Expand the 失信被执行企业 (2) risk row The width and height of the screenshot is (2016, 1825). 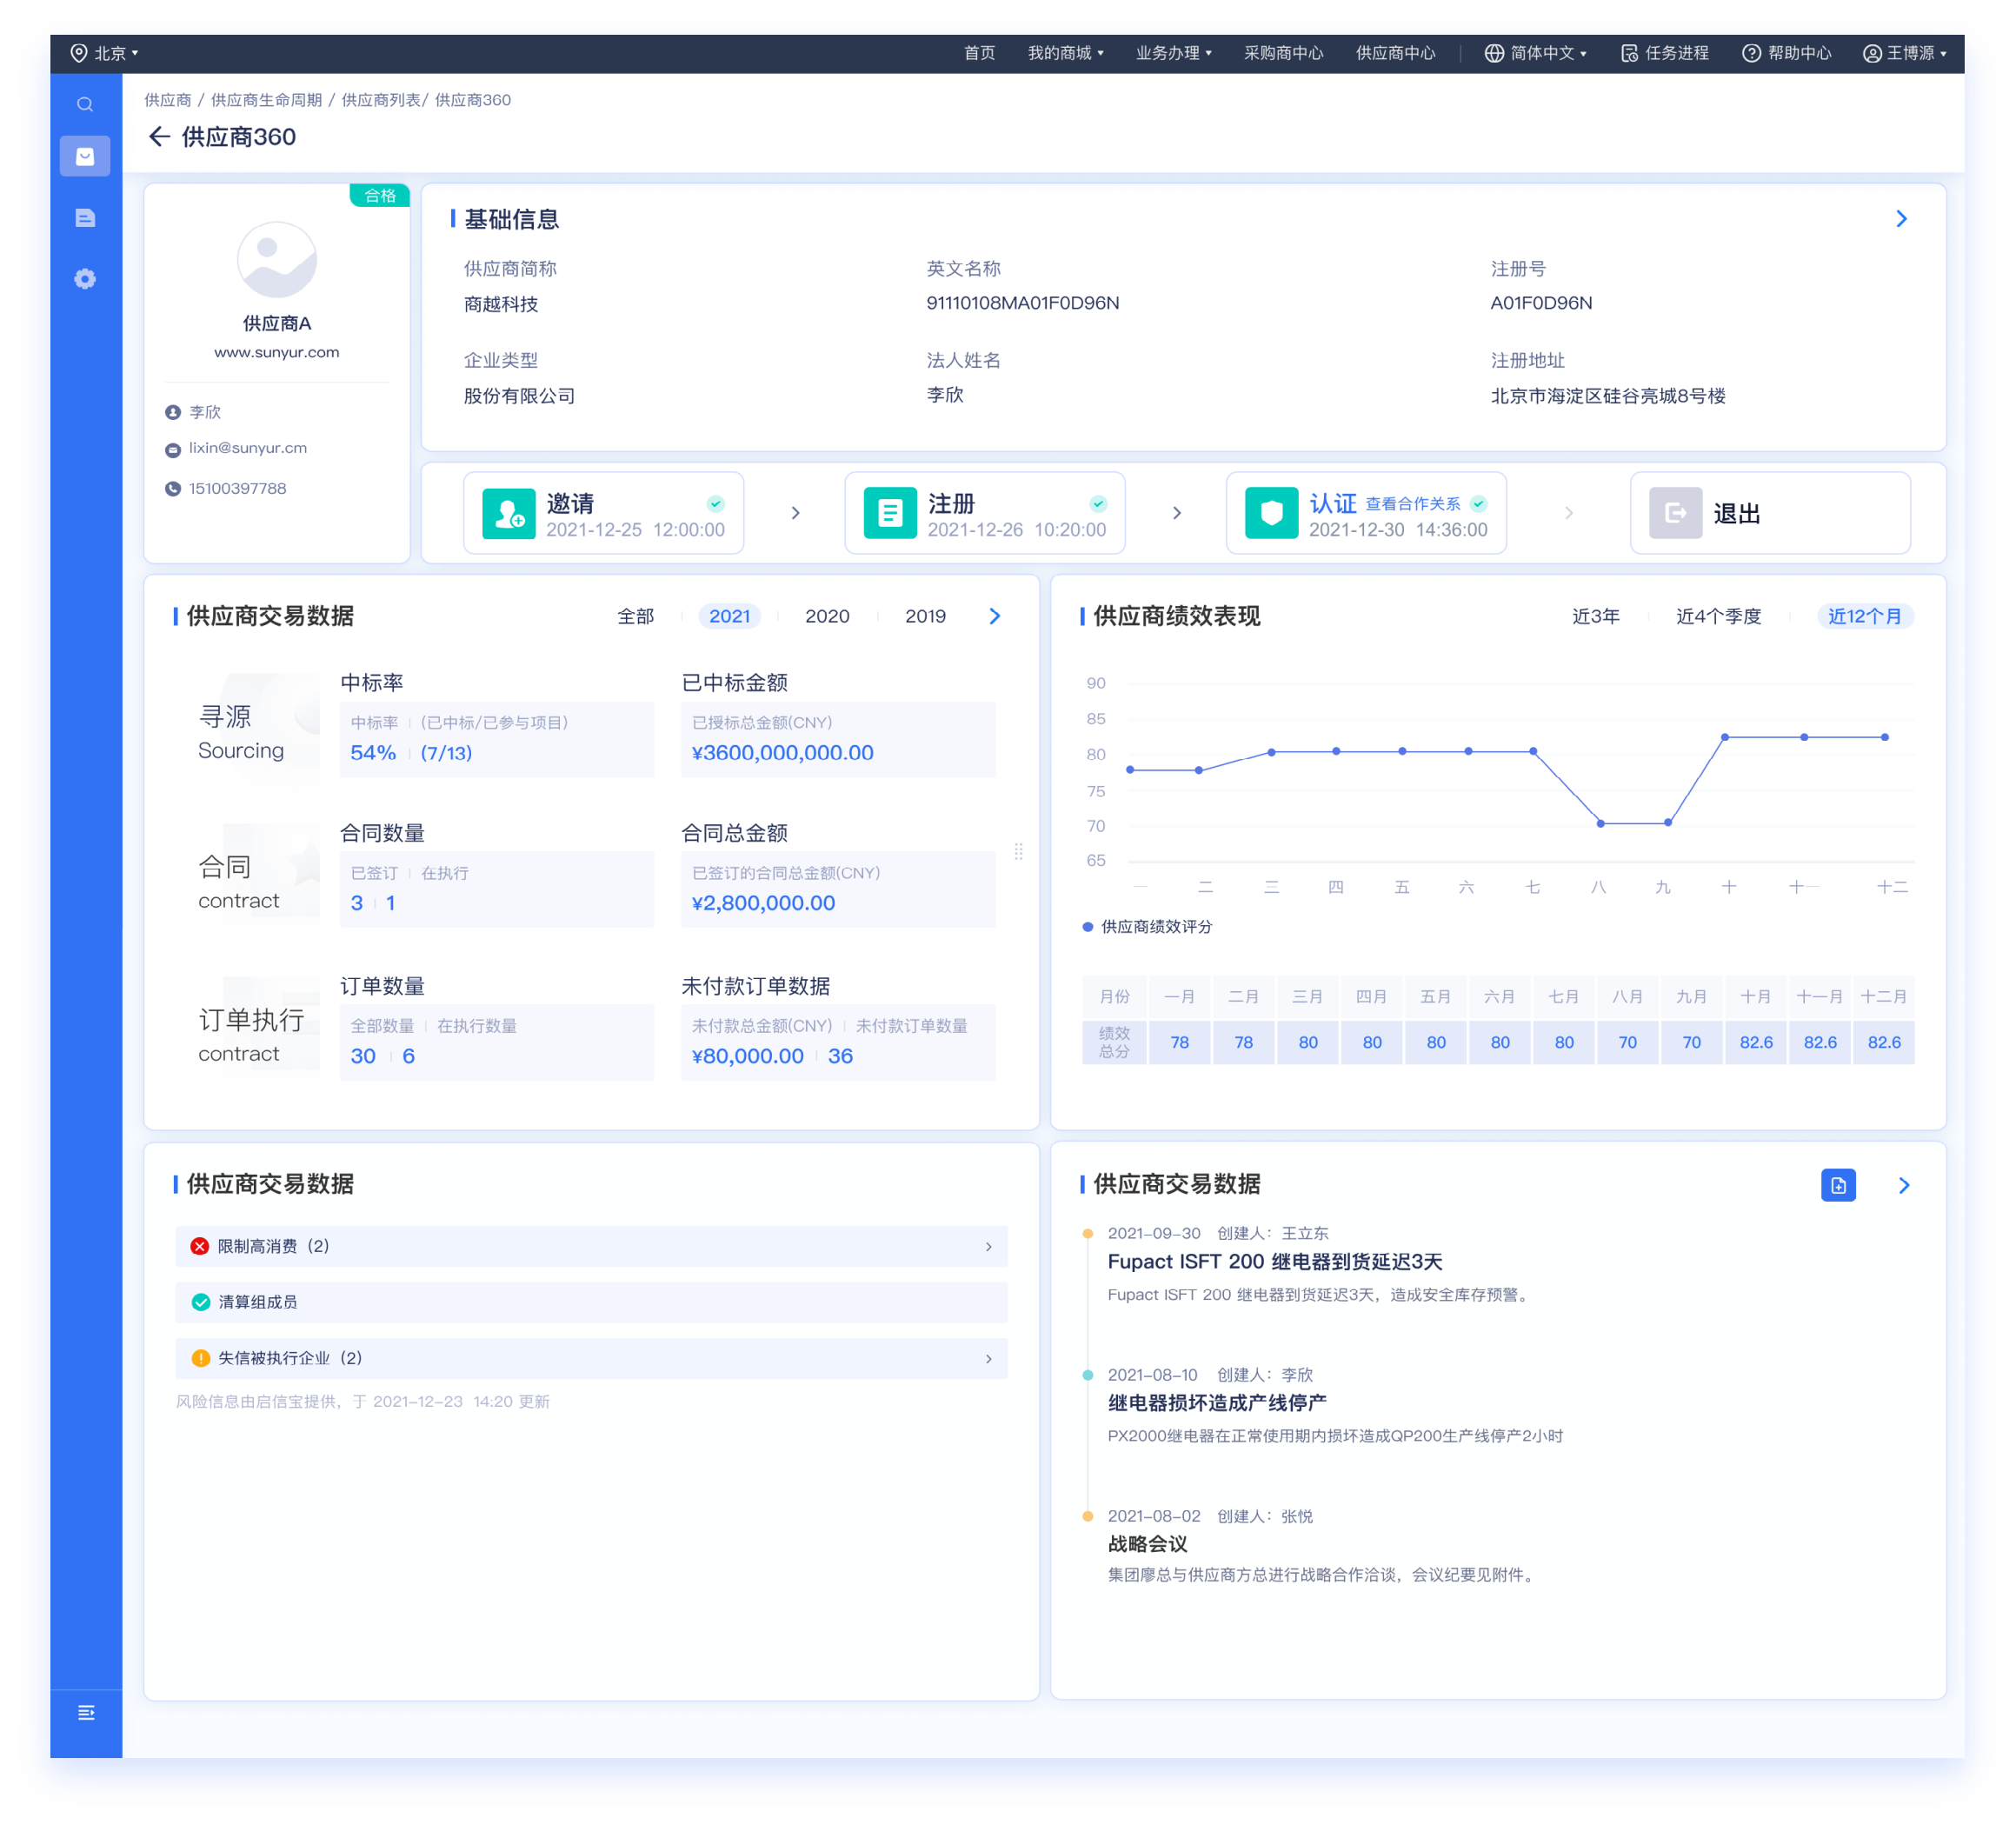(x=591, y=1358)
